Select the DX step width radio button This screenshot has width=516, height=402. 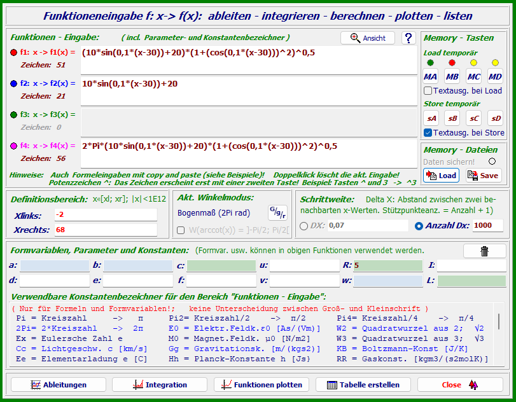303,226
